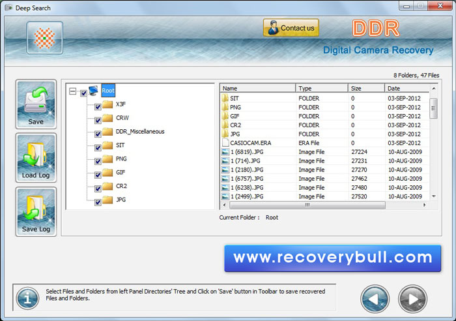Click the SIT folder icon in the file list

[x=225, y=98]
